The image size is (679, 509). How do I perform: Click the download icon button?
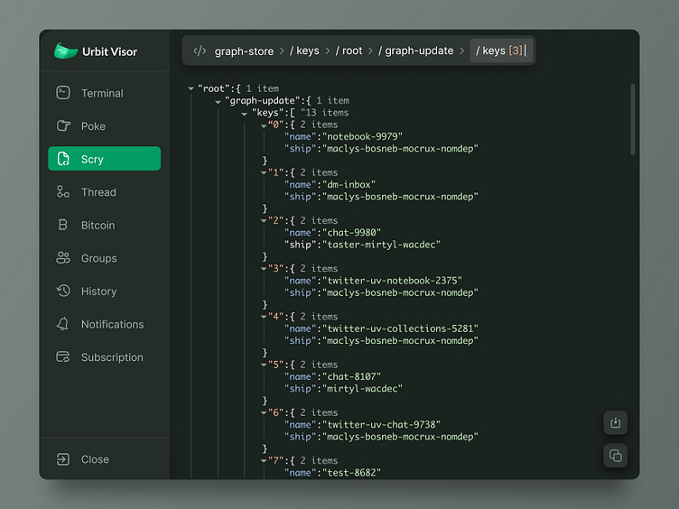(x=615, y=422)
